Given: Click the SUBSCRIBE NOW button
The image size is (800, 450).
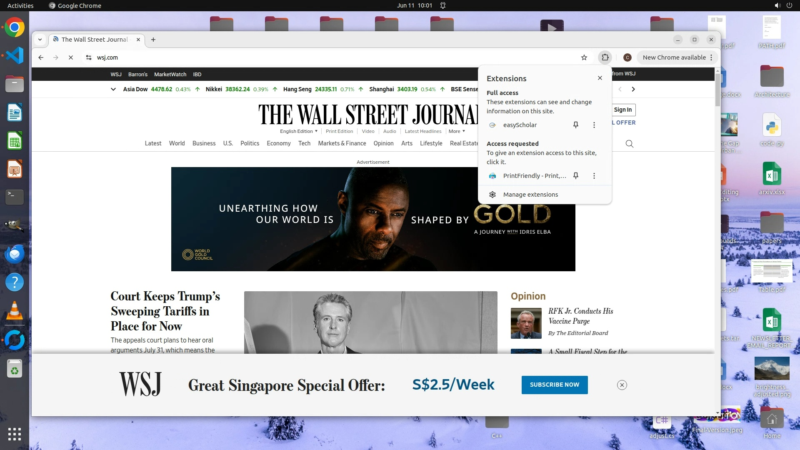Looking at the screenshot, I should pyautogui.click(x=555, y=385).
